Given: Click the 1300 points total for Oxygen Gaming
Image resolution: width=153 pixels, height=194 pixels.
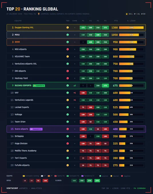Looking at the screenshot, I should 114,28.
